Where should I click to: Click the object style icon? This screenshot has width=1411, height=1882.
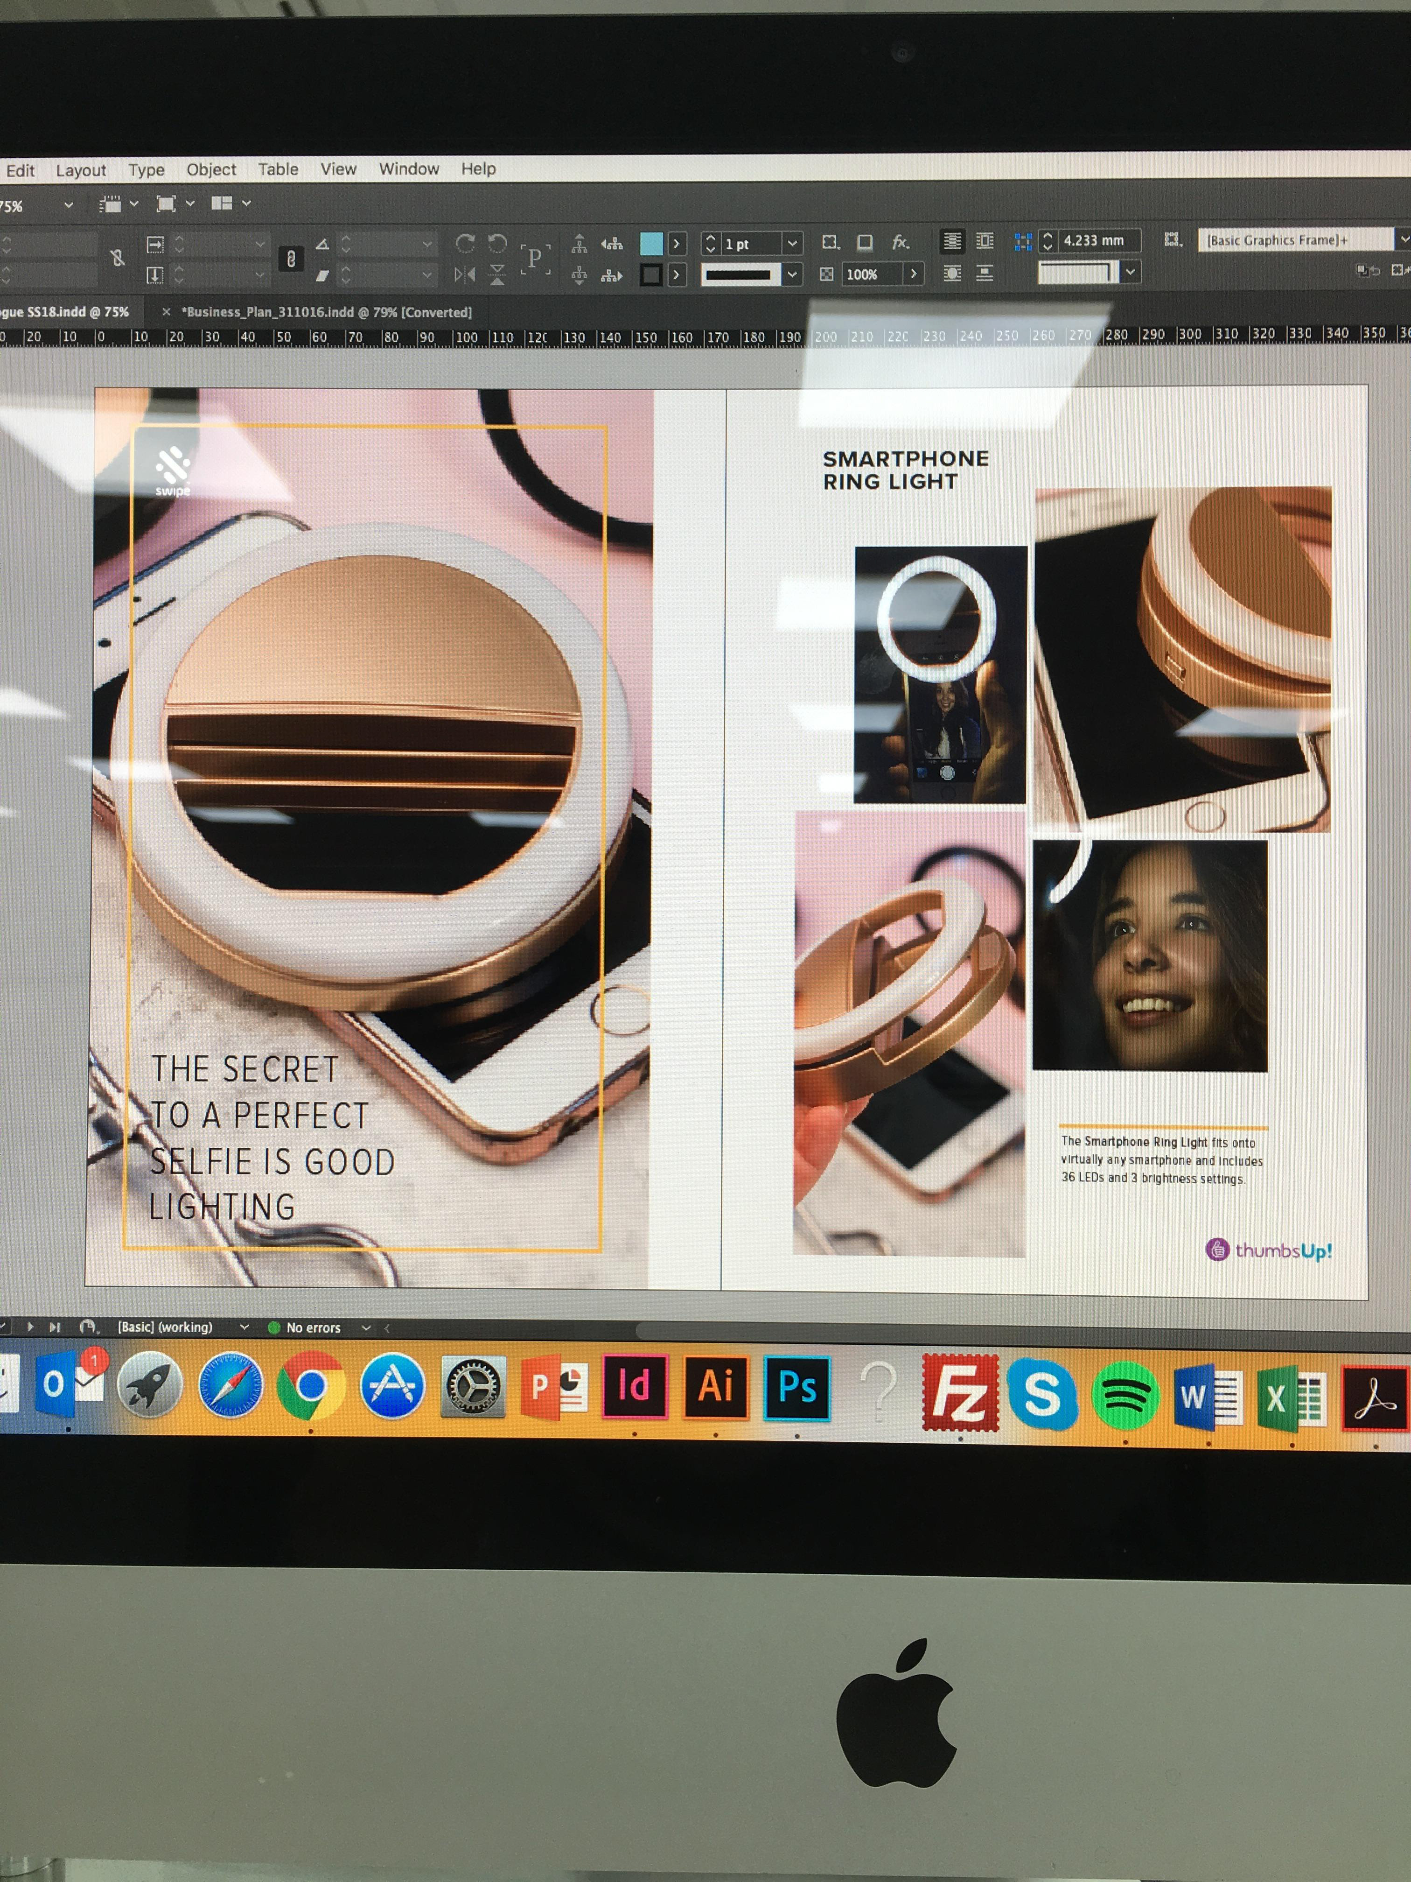pos(1174,240)
